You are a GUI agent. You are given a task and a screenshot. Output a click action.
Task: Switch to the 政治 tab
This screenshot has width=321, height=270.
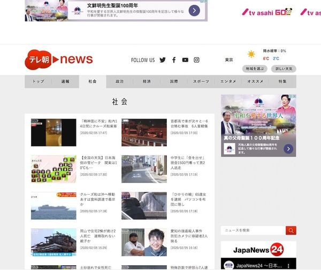(119, 81)
